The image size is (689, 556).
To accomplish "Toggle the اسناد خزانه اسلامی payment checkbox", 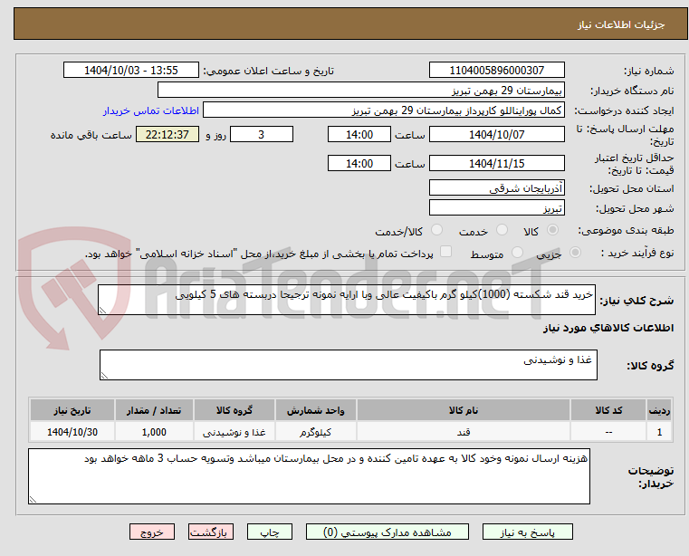I will (446, 252).
